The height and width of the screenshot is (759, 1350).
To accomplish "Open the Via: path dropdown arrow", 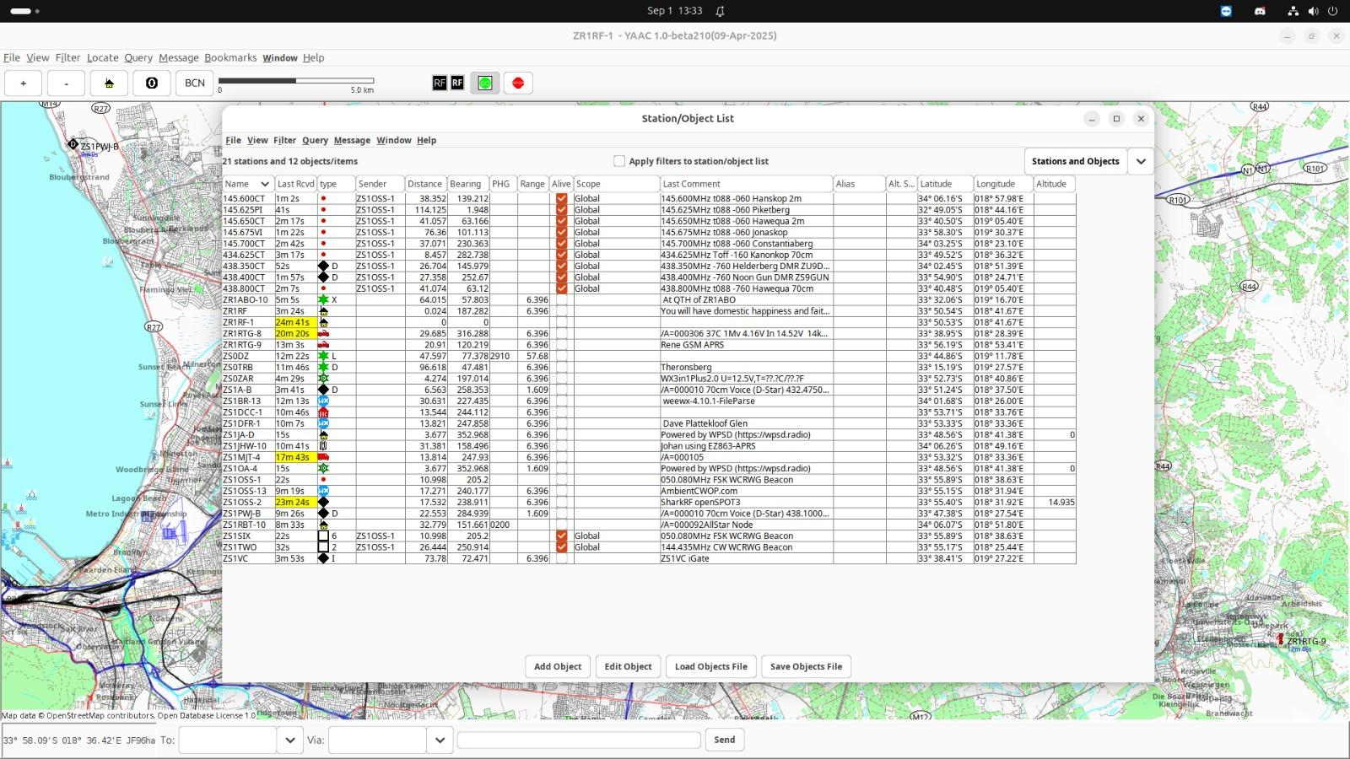I will (x=440, y=740).
